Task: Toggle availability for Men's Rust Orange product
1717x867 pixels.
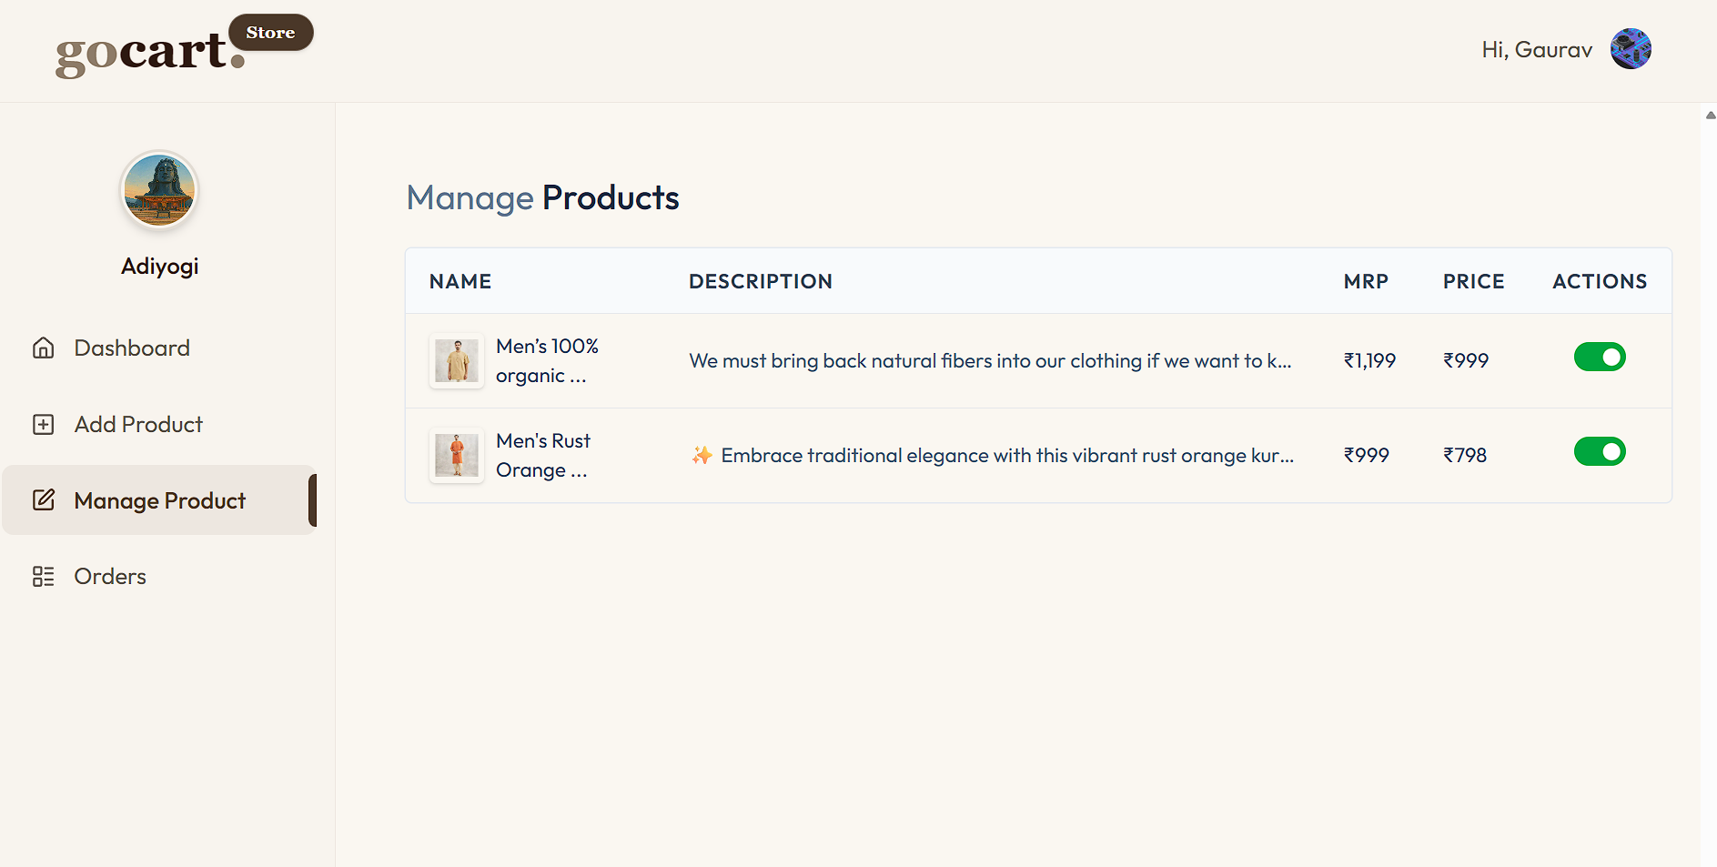Action: (1600, 451)
